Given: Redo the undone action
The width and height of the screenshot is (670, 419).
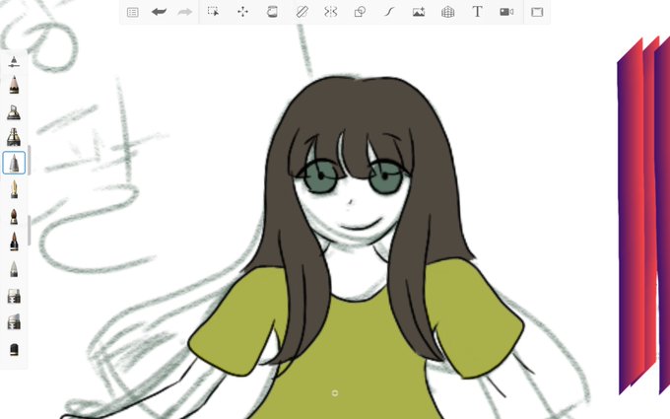Looking at the screenshot, I should pyautogui.click(x=184, y=12).
